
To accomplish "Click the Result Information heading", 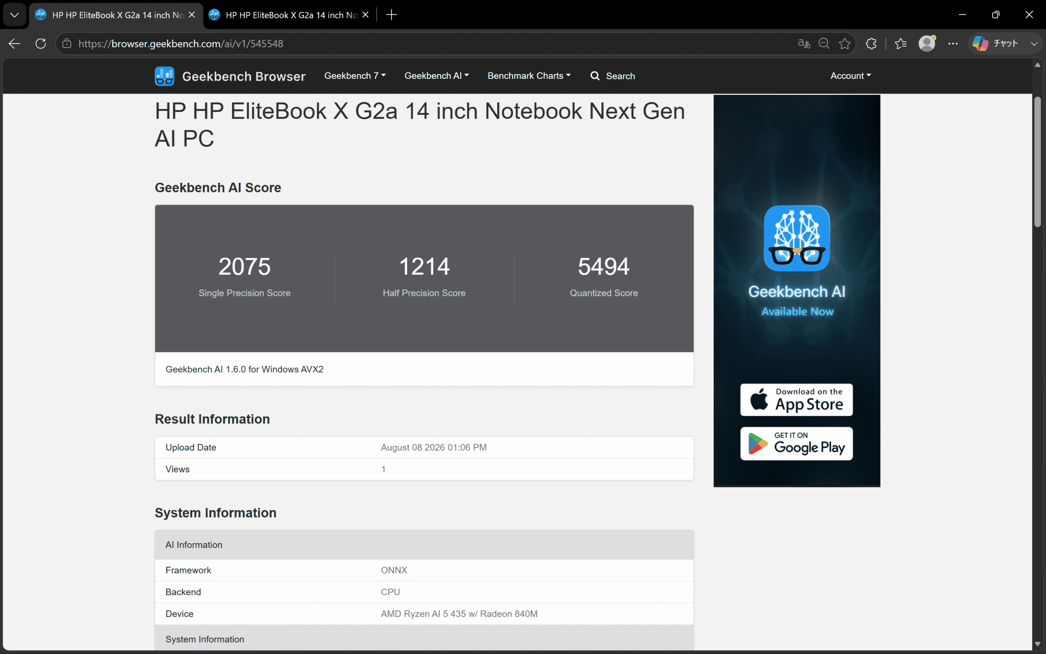I will click(212, 419).
